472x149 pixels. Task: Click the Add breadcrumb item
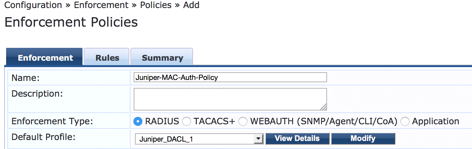point(191,5)
